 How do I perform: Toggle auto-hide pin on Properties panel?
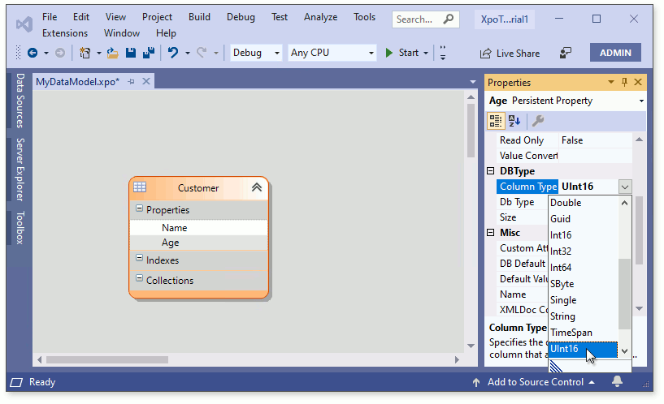(624, 82)
